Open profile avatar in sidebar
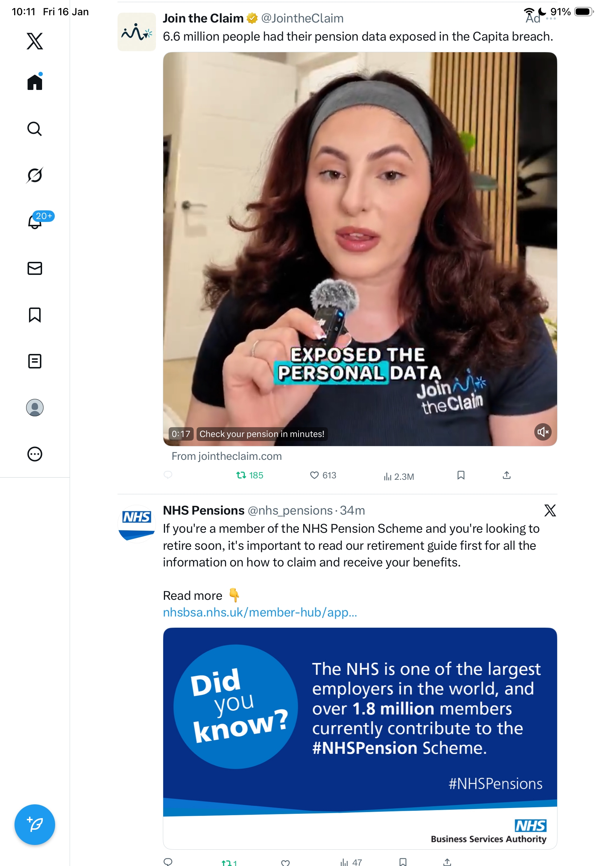The height and width of the screenshot is (866, 605). pos(35,407)
